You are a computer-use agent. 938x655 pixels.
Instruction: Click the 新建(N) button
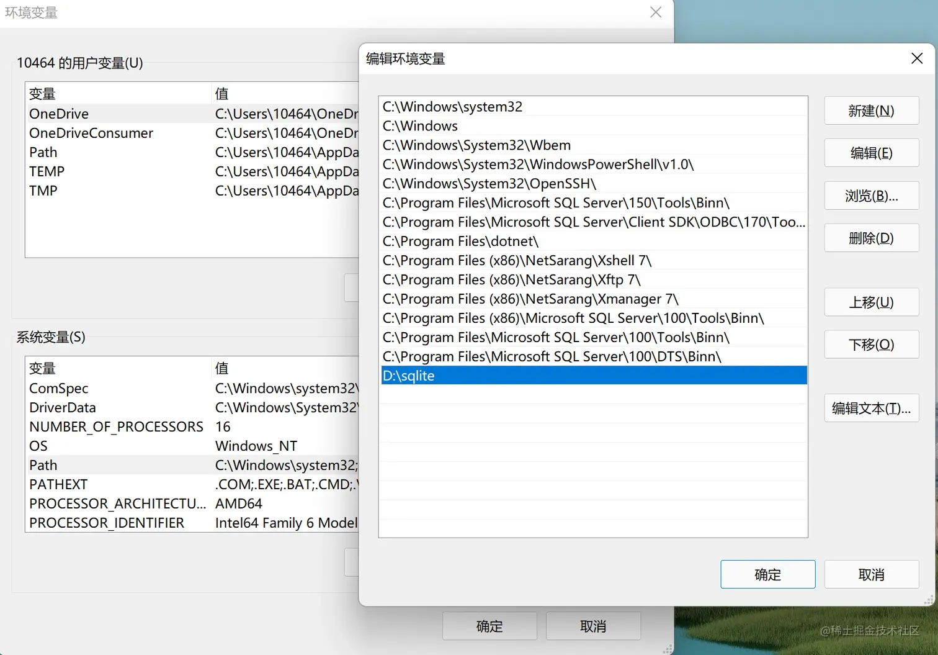click(x=871, y=111)
